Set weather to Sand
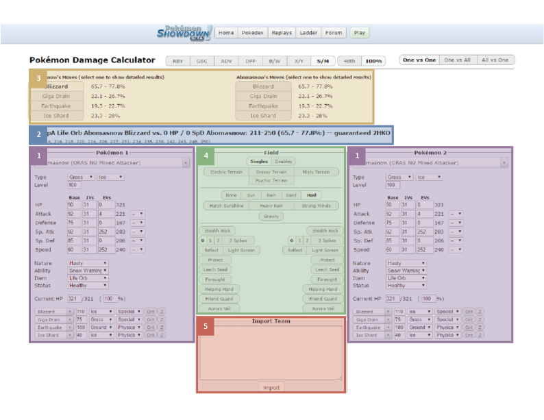 [x=291, y=195]
